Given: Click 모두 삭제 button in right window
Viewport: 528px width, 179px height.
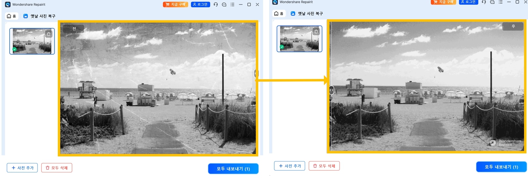Looking at the screenshot, I should coord(324,166).
